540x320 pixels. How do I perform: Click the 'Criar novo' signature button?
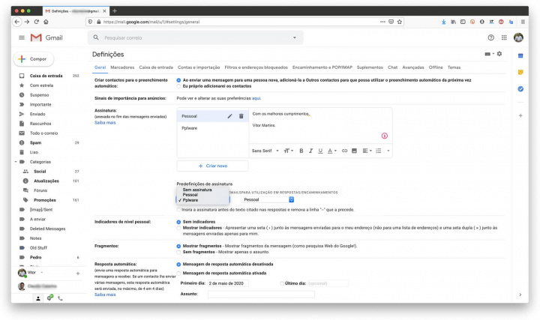click(212, 166)
